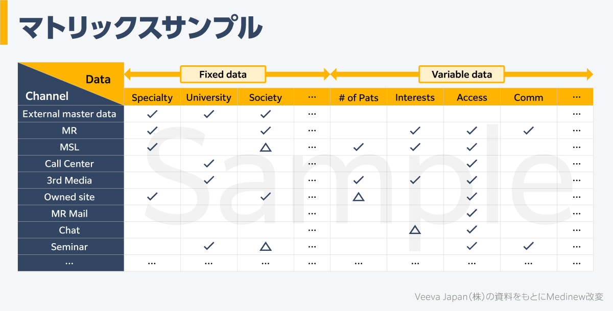Click the checkmark for Call Center University
The image size is (613, 311).
click(x=208, y=164)
